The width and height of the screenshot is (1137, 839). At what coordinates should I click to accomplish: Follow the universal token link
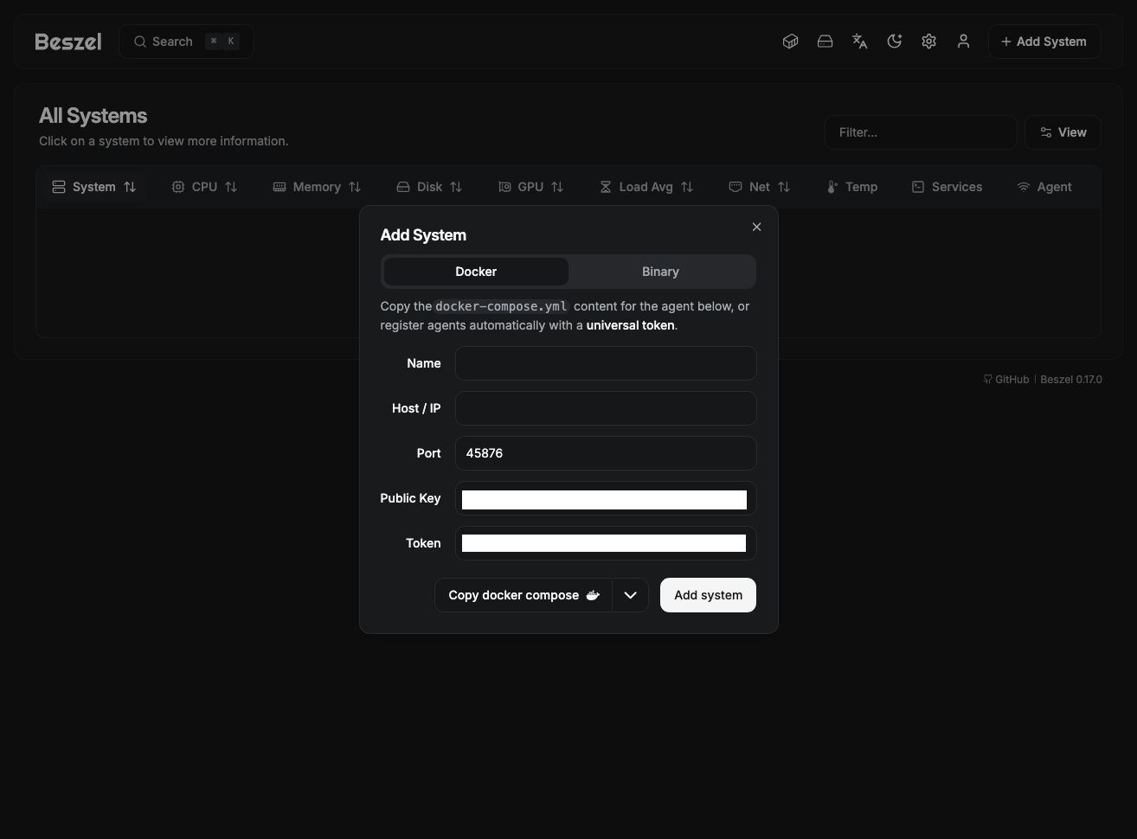click(630, 326)
